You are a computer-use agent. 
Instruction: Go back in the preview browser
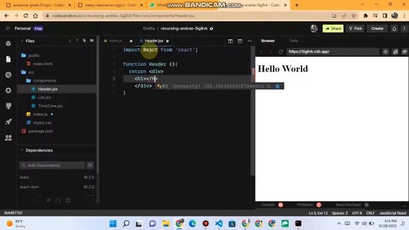pyautogui.click(x=261, y=52)
